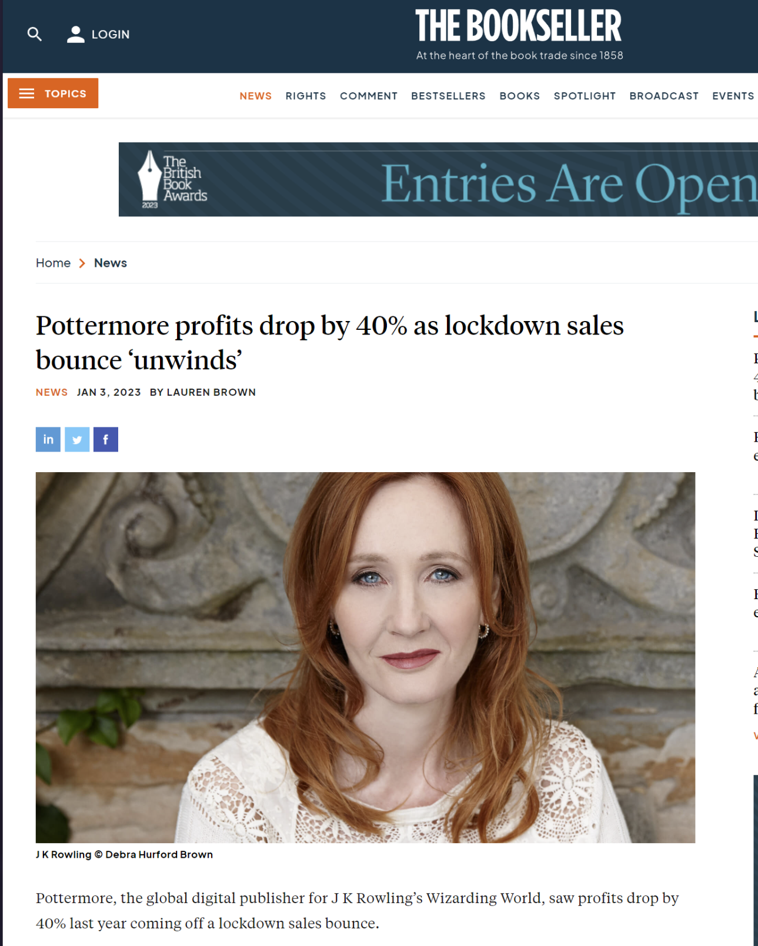Viewport: 758px width, 946px height.
Task: Navigate to the Books section
Action: (x=520, y=96)
